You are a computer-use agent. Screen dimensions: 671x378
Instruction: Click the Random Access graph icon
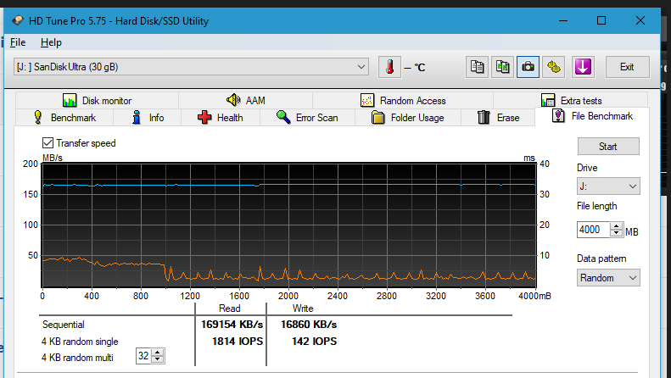pyautogui.click(x=367, y=101)
